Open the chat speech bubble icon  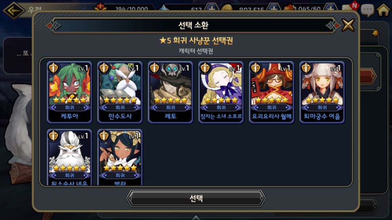coord(367,10)
